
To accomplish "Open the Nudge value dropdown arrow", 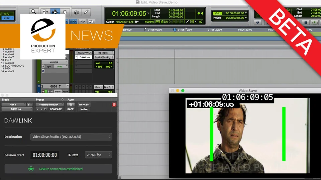I will pyautogui.click(x=246, y=18).
